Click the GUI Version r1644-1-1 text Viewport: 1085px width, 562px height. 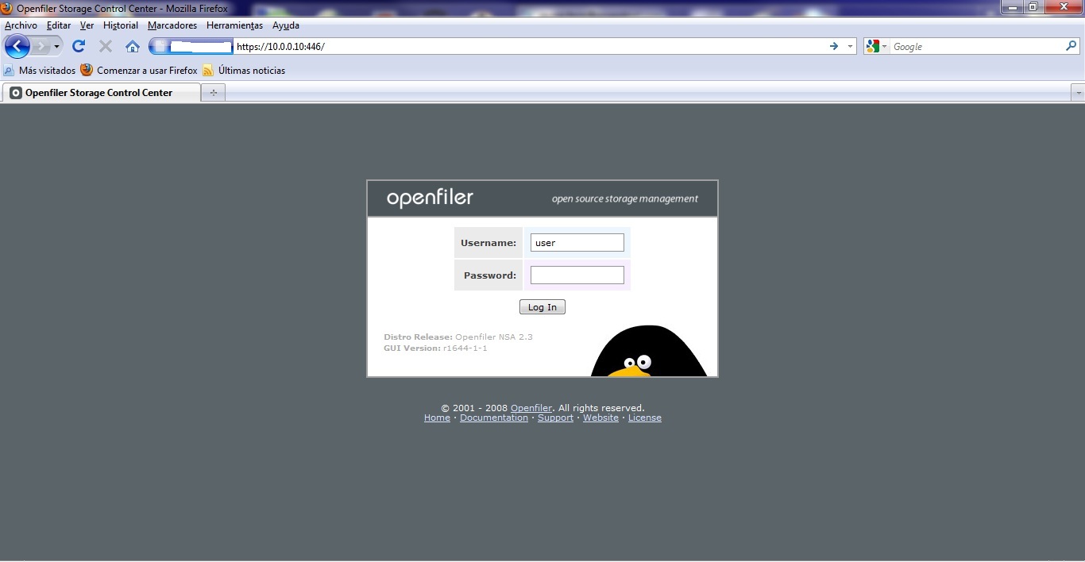tap(435, 348)
